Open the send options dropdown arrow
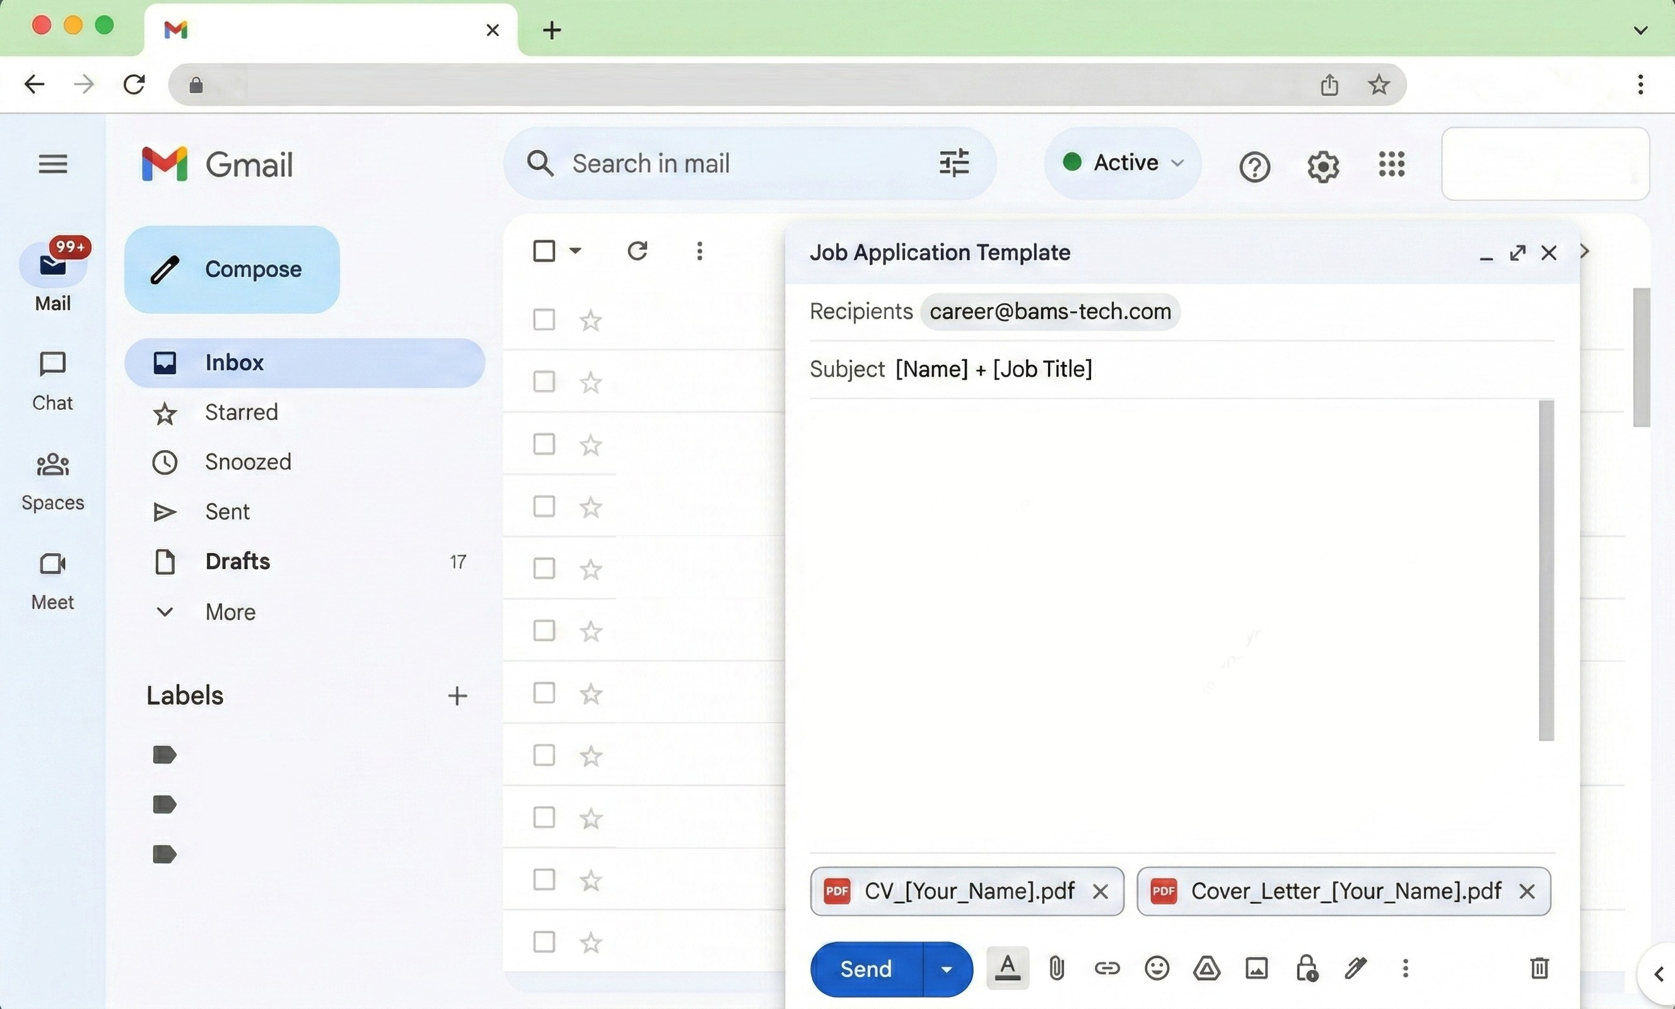The width and height of the screenshot is (1675, 1009). coord(947,969)
